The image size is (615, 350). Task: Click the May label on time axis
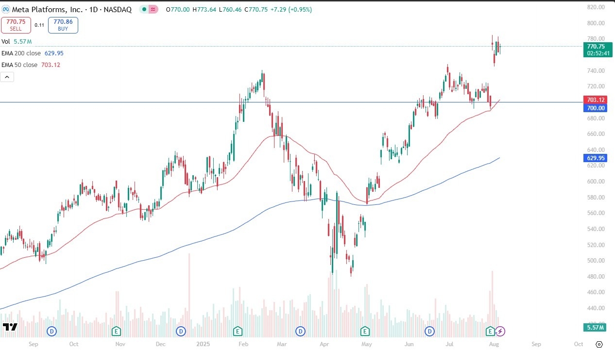click(x=367, y=344)
